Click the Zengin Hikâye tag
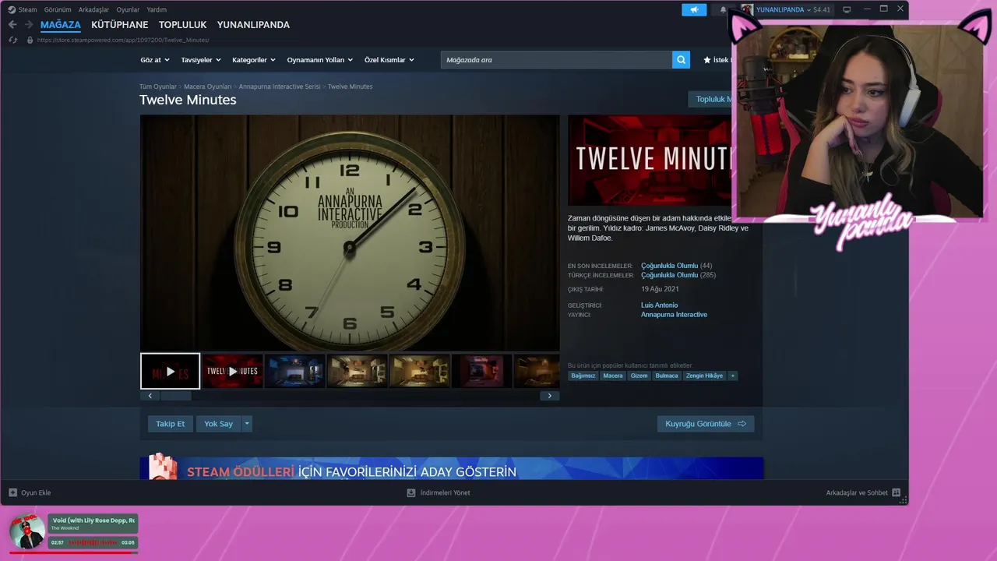 [x=704, y=376]
